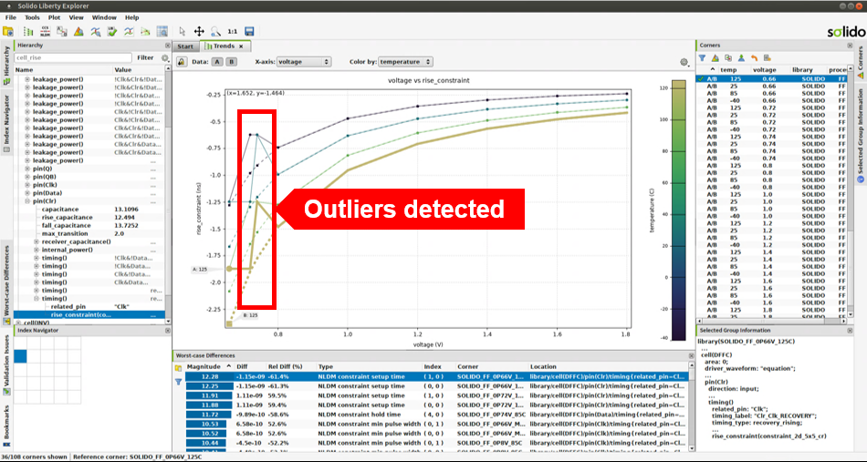Click the CCS/NLDM comparison toolbar icon
This screenshot has width=867, height=462.
pyautogui.click(x=46, y=32)
